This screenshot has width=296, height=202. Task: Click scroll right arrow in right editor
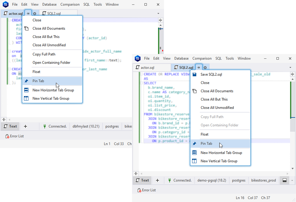coord(287,174)
